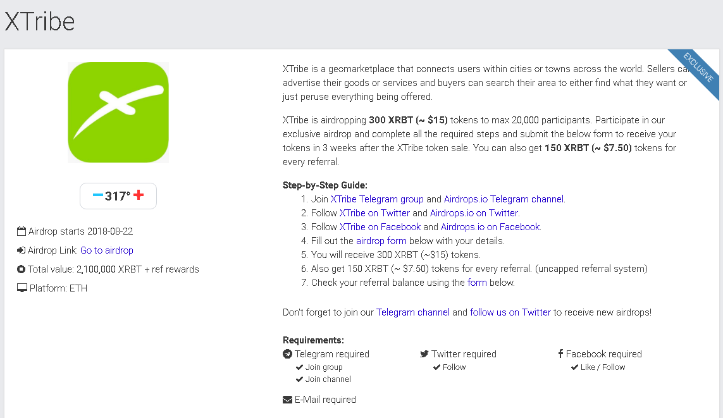Image resolution: width=723 pixels, height=418 pixels.
Task: Click the form link in step 7
Action: coord(477,283)
